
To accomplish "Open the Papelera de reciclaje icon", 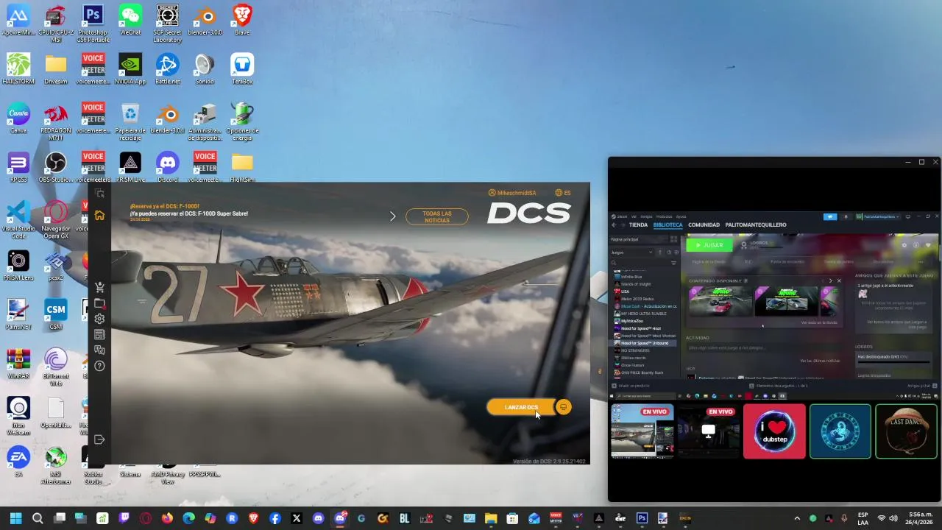I will pyautogui.click(x=130, y=122).
